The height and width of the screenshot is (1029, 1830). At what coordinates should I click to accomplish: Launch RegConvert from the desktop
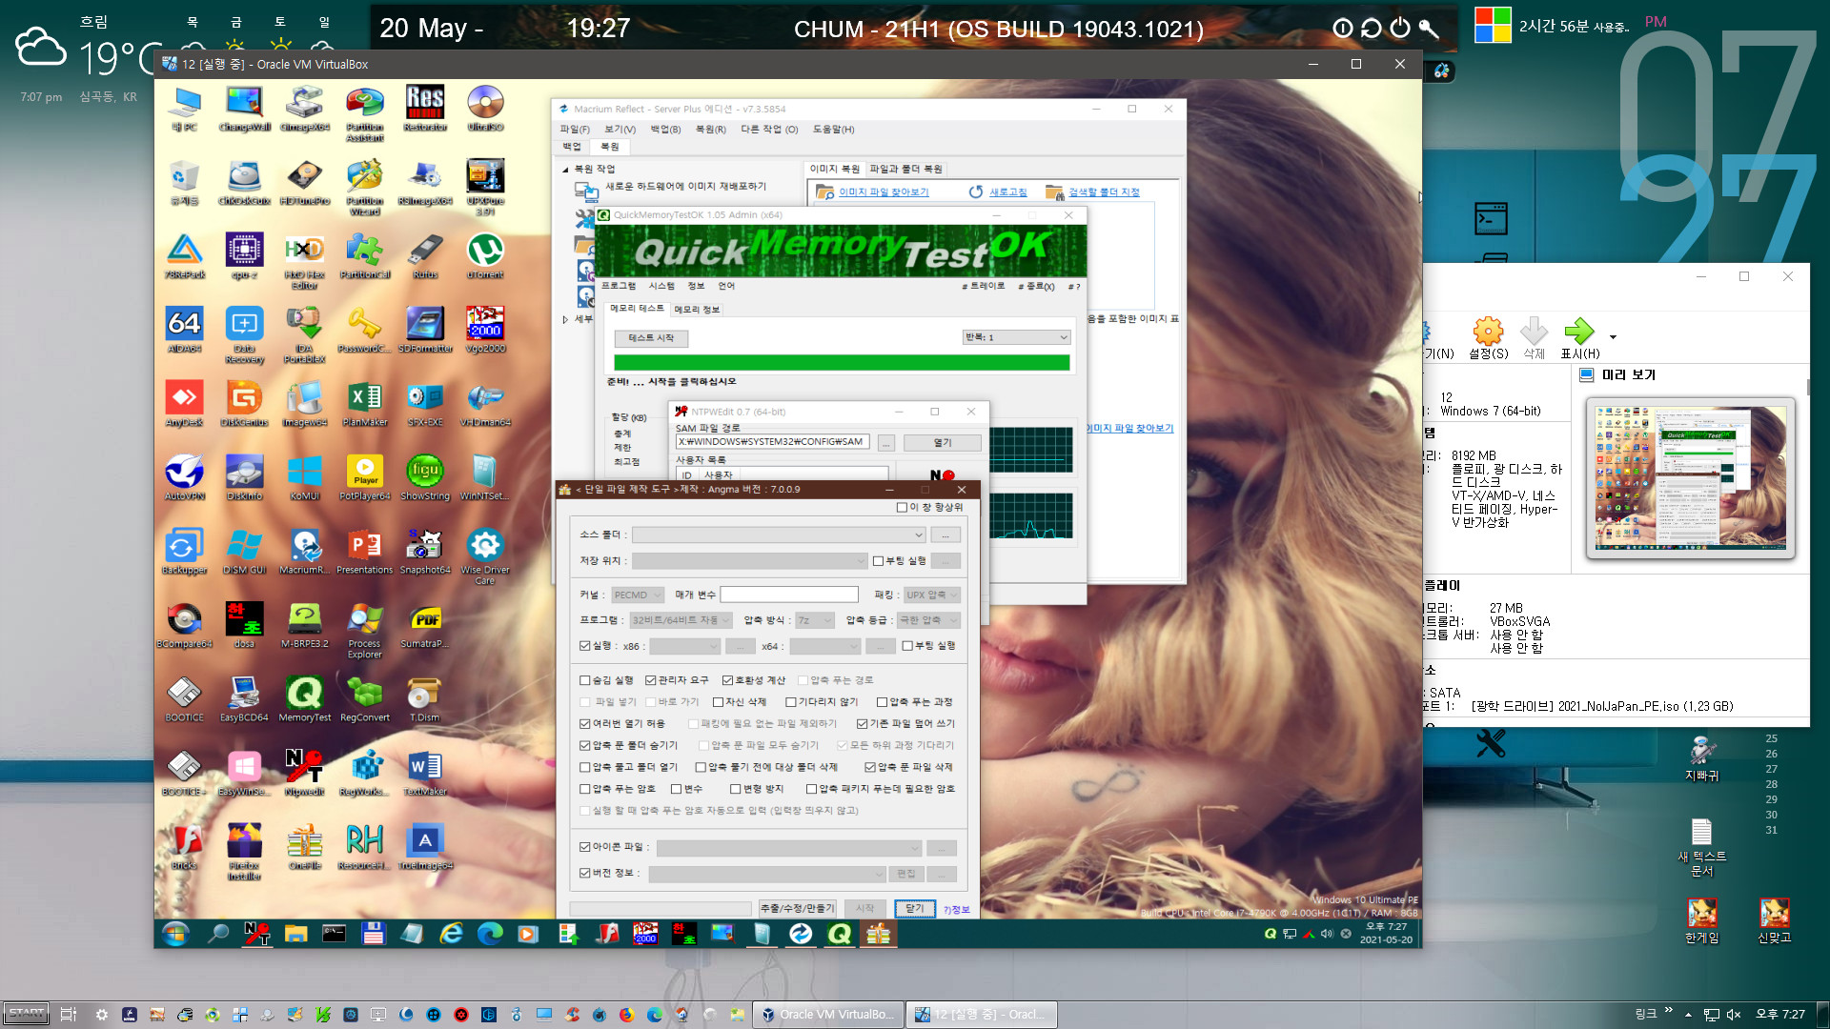click(x=365, y=698)
